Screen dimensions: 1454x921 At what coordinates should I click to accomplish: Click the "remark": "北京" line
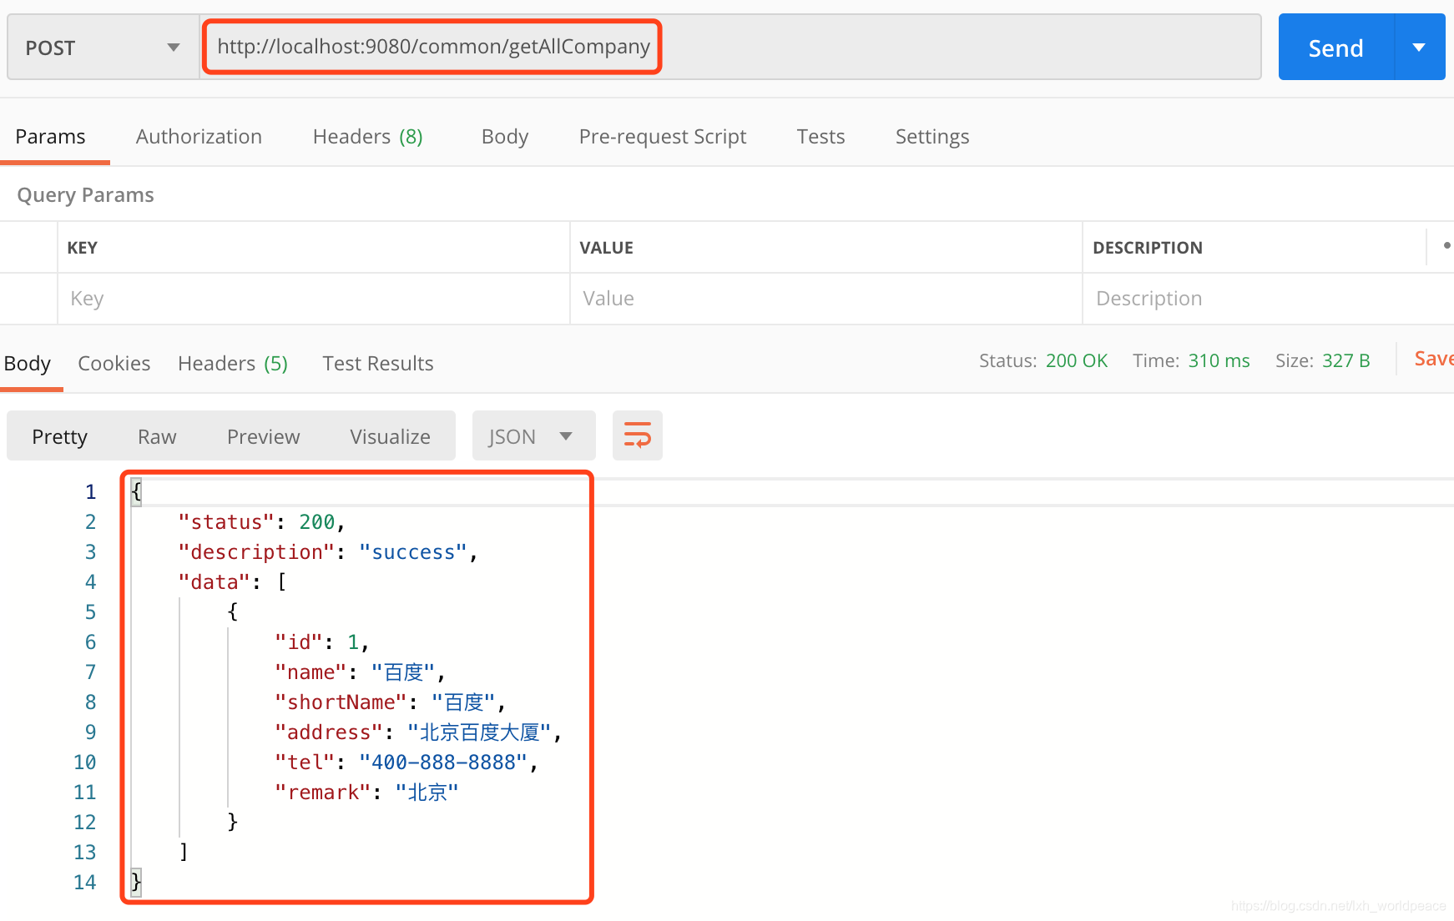[366, 793]
